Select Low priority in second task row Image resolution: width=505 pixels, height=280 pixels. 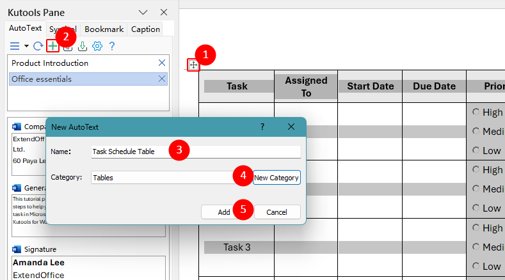476,208
